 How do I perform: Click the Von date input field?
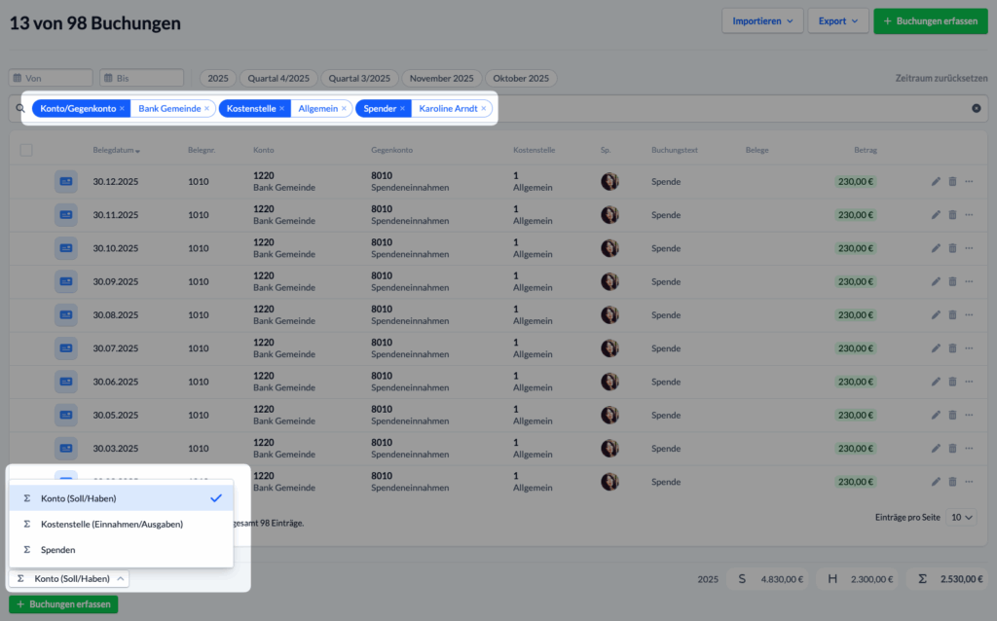pos(52,78)
